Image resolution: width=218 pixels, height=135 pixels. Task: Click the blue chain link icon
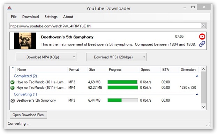click(x=202, y=44)
